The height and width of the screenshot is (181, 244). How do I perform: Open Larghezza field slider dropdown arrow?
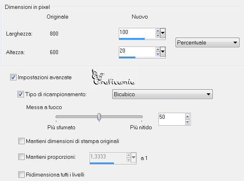163,33
